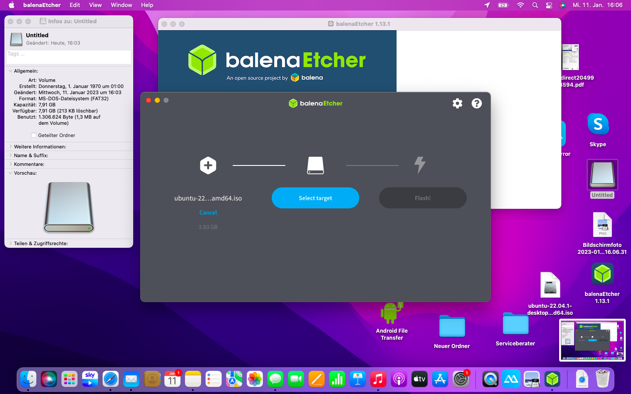Collapse the Allgemein section
Viewport: 631px width, 394px height.
coord(10,71)
